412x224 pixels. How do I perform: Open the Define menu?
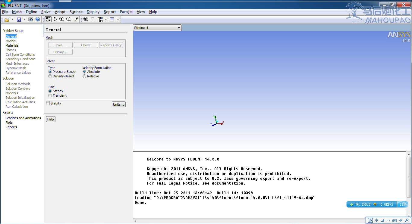31,12
